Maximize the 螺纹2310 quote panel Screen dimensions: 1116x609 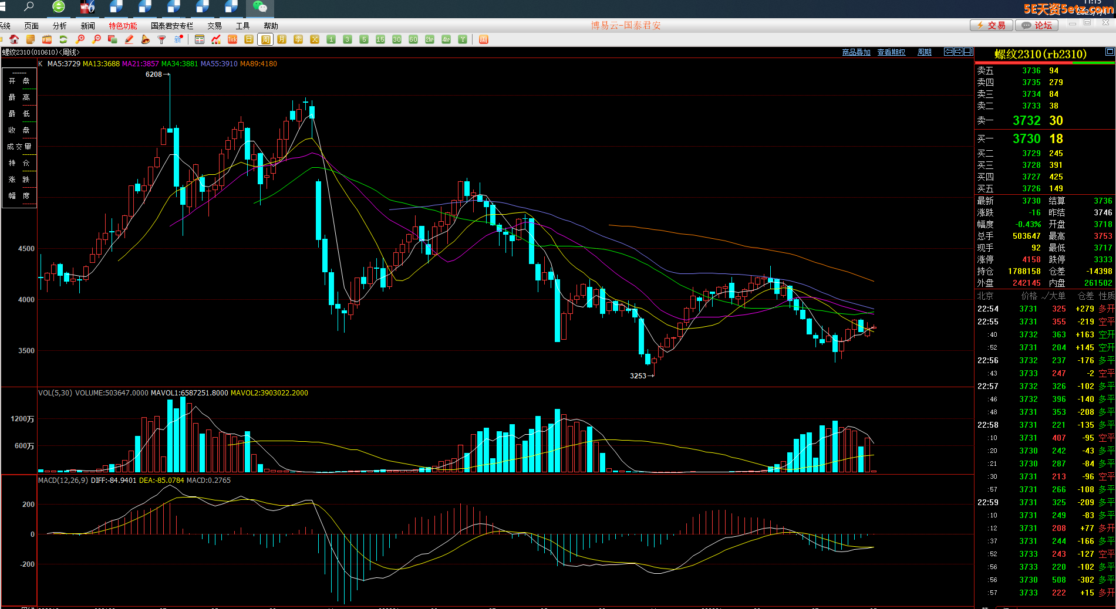1110,52
